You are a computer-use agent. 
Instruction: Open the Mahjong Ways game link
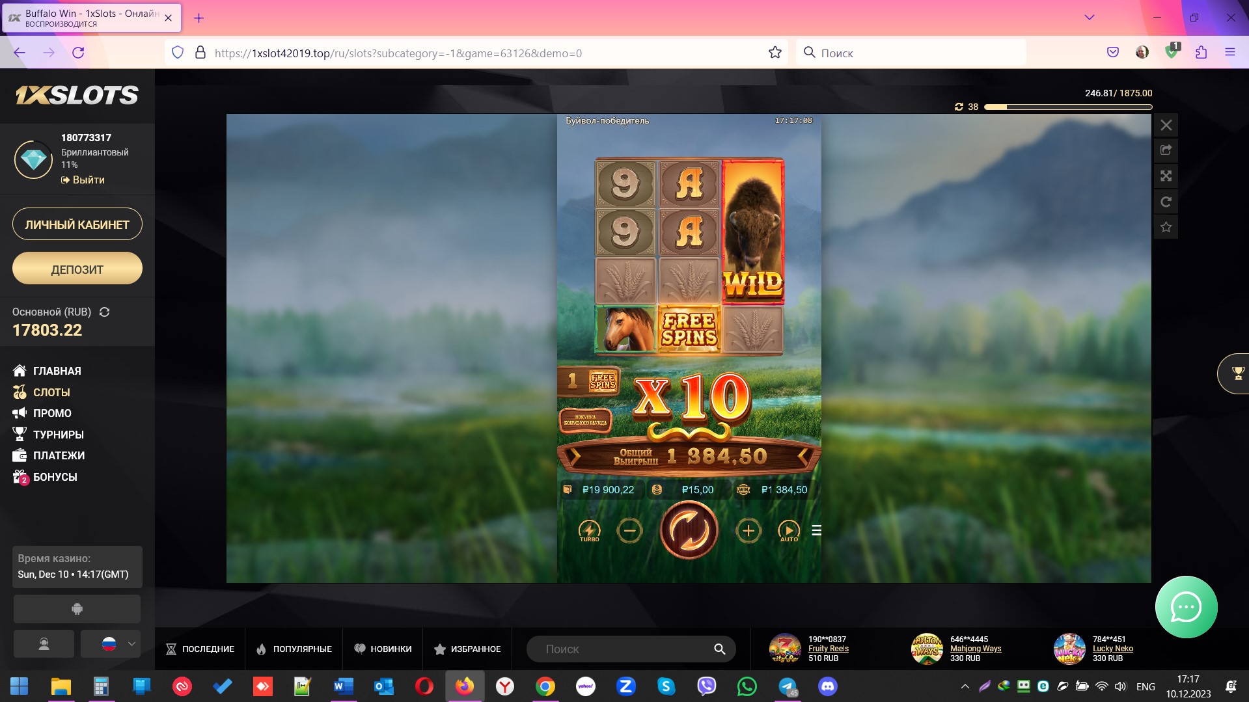[976, 649]
